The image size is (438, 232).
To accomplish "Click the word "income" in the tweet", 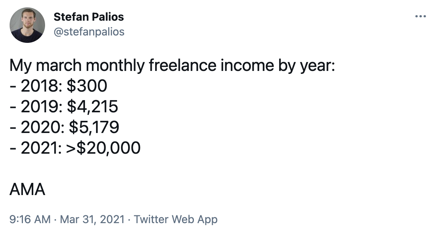I will pyautogui.click(x=247, y=65).
